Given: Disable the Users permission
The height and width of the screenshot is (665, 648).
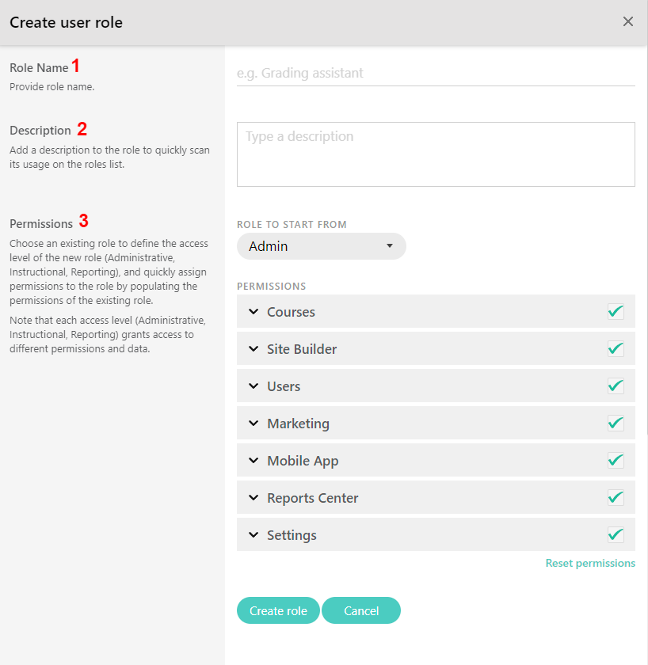Looking at the screenshot, I should click(616, 386).
